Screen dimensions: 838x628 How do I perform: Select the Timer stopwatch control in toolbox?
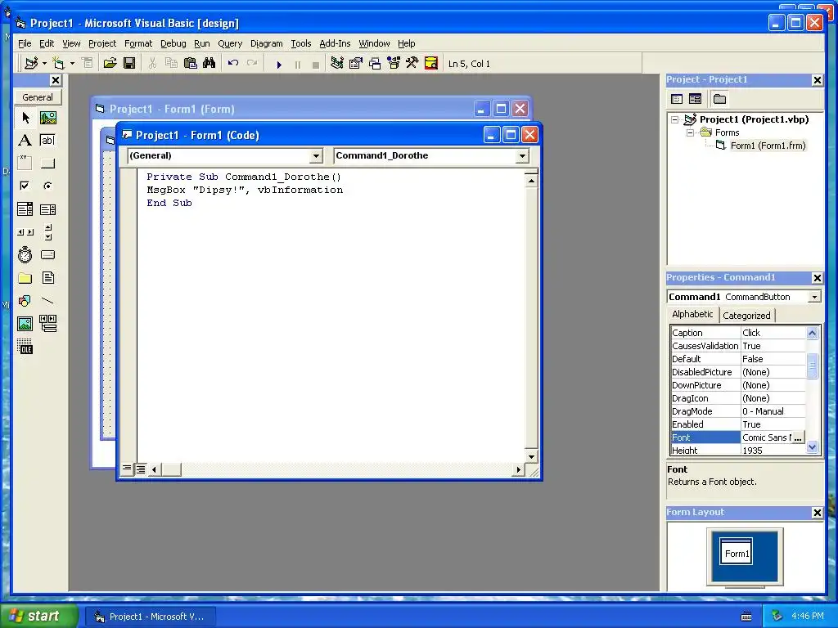click(x=25, y=255)
